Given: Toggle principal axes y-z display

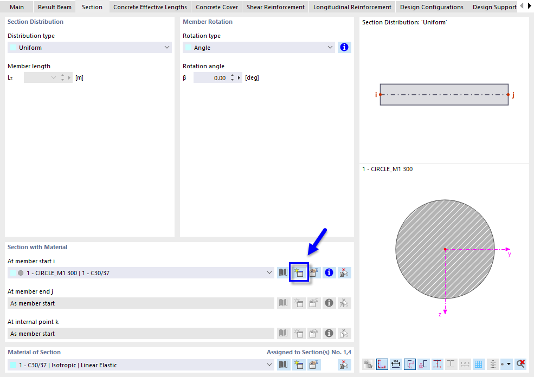Looking at the screenshot, I should (410, 364).
